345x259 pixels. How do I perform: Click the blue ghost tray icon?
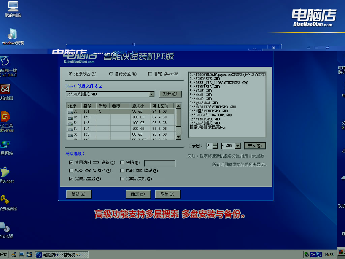(x=319, y=255)
